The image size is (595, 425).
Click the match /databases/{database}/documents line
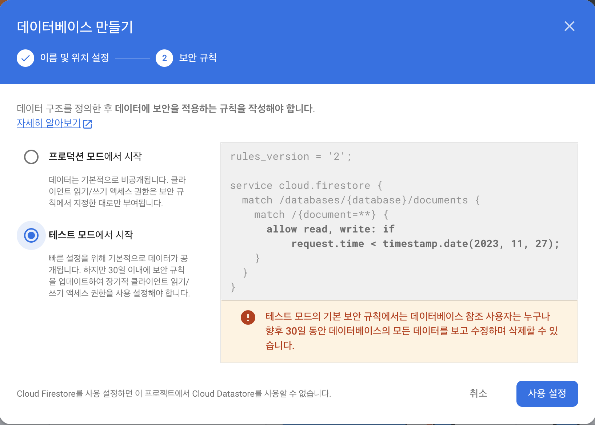361,200
